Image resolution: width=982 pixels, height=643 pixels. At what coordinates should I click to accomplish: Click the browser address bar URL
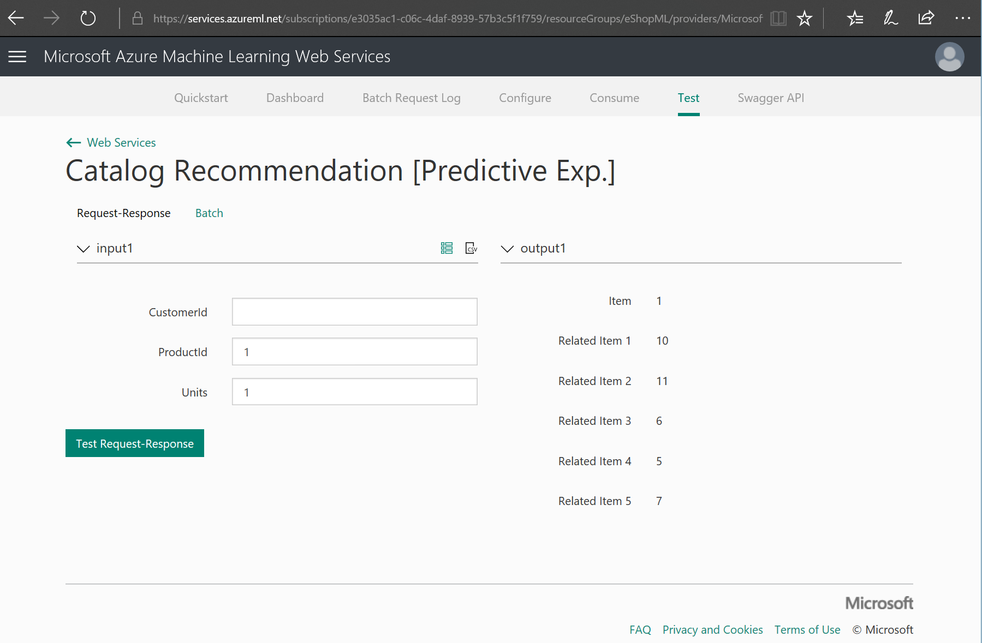457,19
